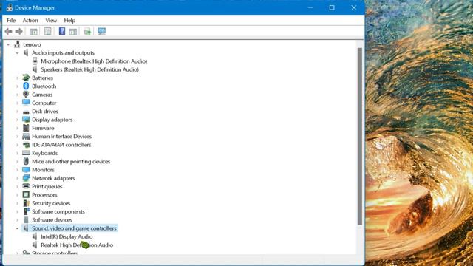Click Scan for hardware changes icon

click(x=102, y=31)
